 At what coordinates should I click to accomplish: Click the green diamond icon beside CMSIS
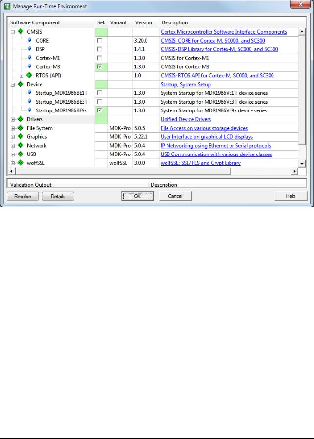tap(21, 32)
